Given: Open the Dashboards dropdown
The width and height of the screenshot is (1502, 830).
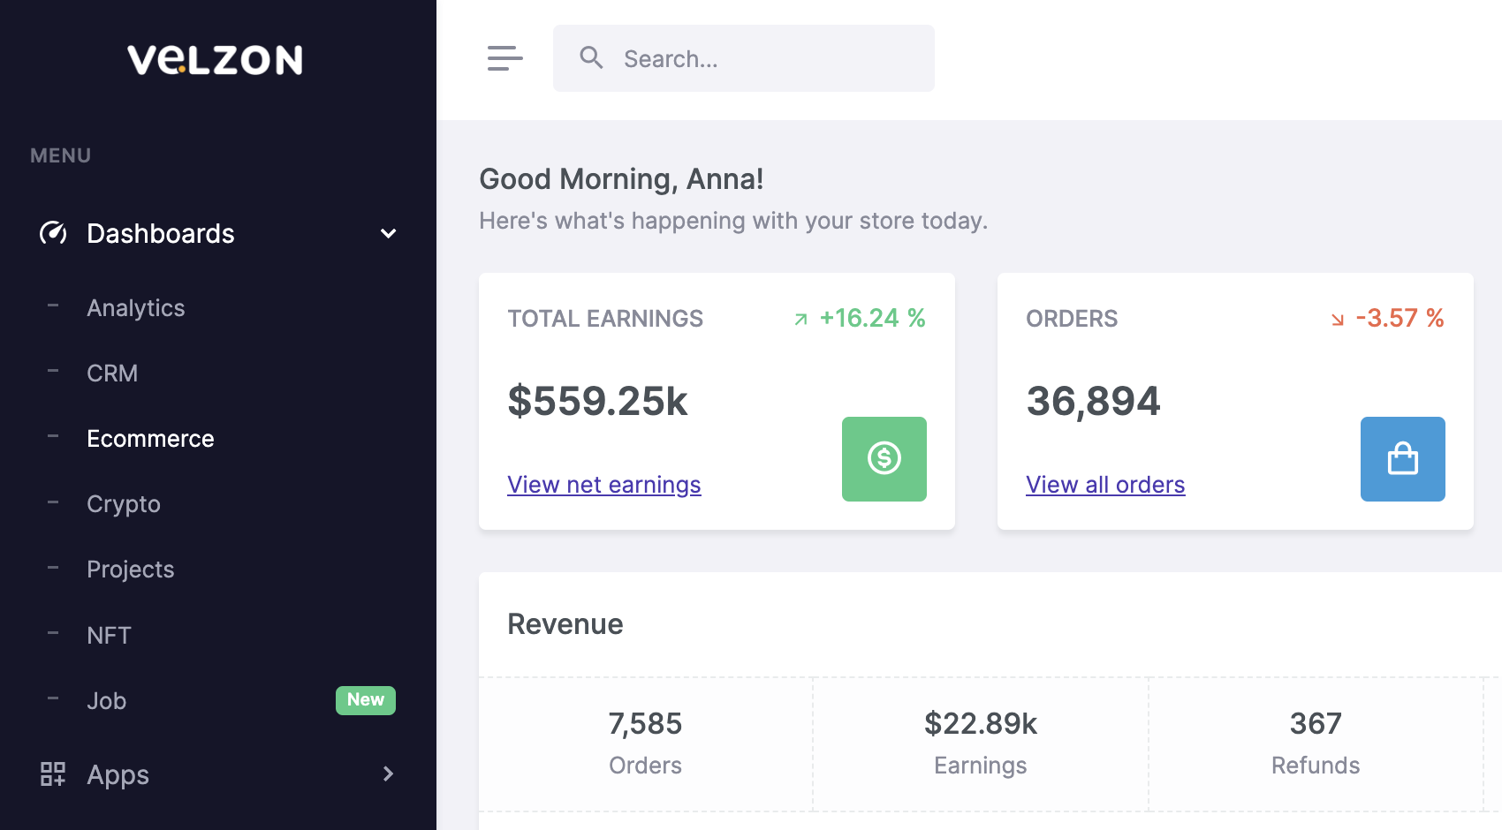Looking at the screenshot, I should [x=160, y=233].
